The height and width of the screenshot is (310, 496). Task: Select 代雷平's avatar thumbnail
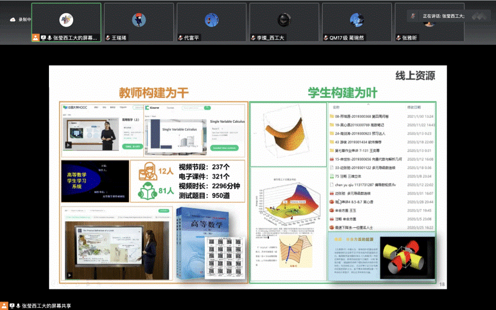(211, 20)
